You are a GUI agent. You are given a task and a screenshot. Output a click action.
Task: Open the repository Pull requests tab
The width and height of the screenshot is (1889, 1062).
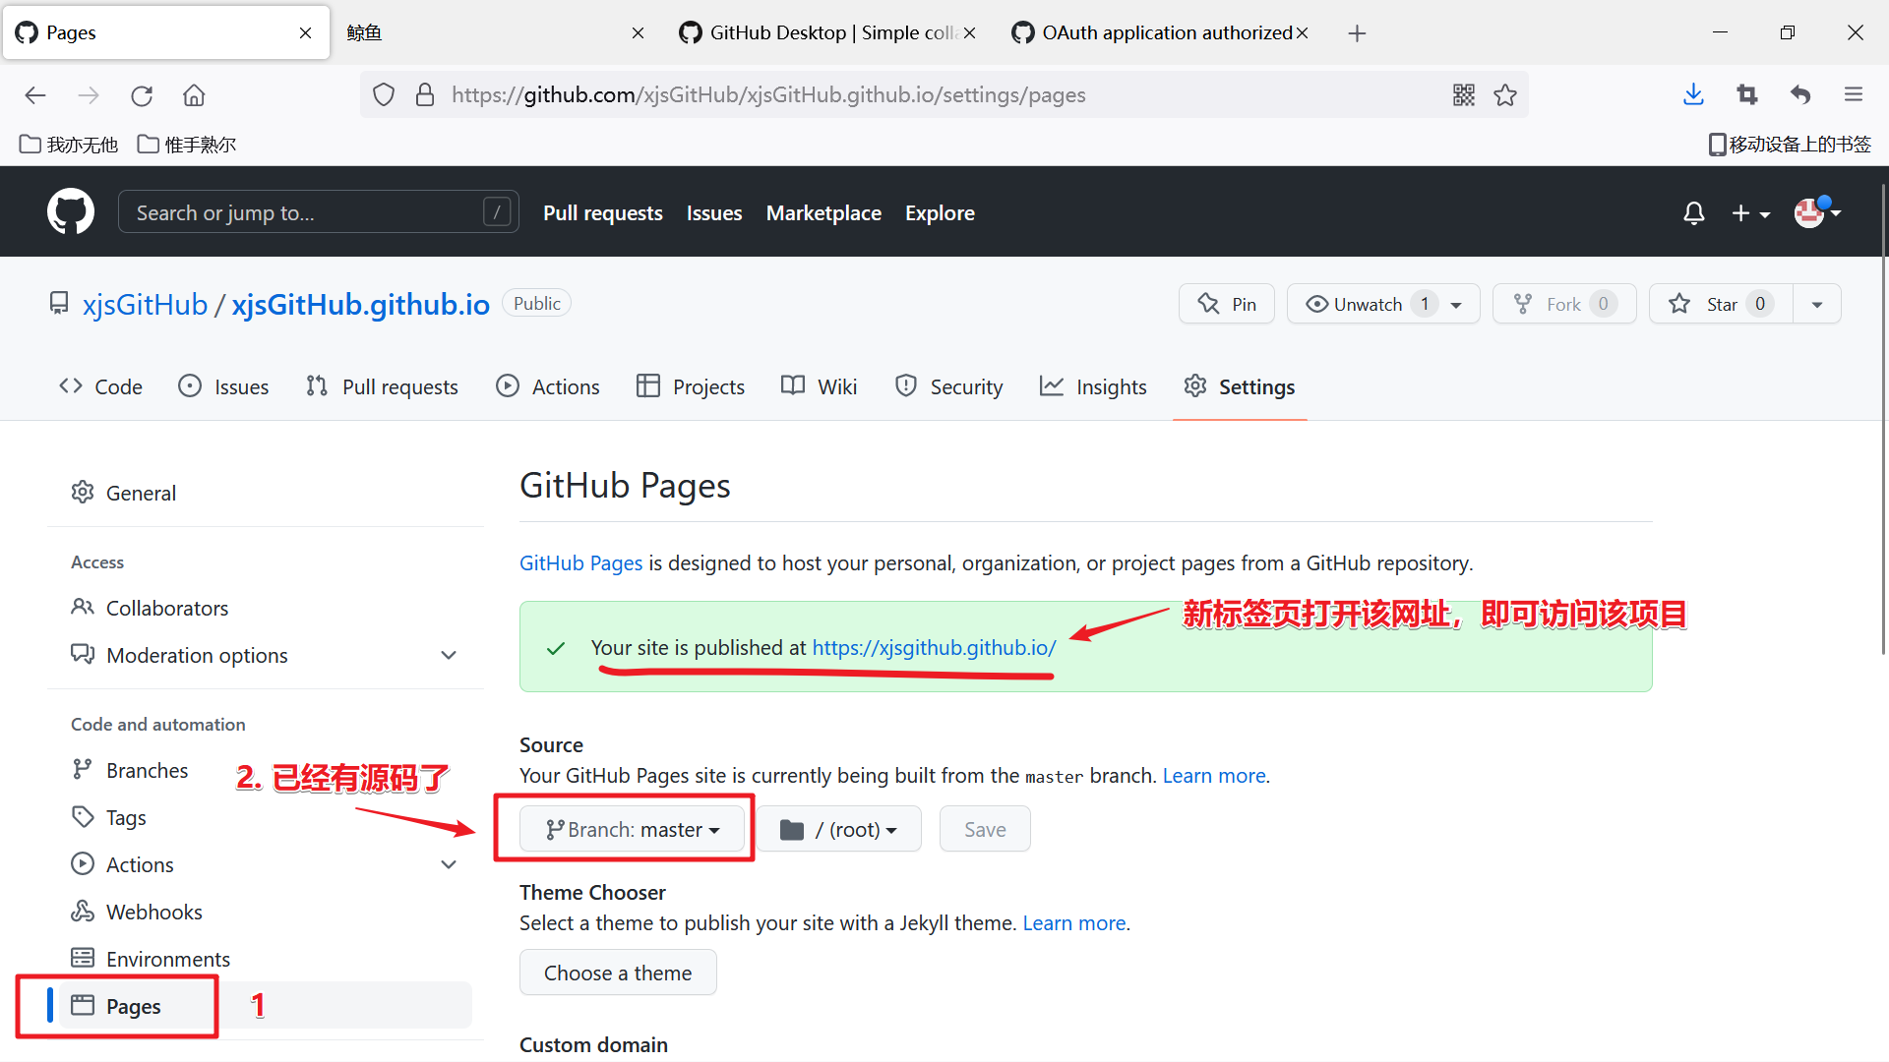[382, 386]
